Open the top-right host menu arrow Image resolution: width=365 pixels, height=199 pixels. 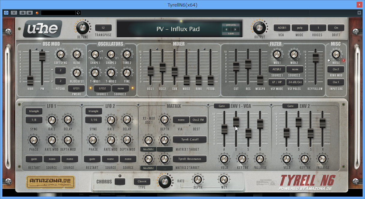pos(359,13)
